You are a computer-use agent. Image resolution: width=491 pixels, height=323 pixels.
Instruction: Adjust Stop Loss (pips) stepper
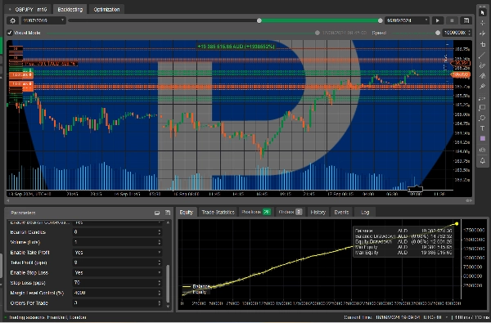[x=160, y=283]
